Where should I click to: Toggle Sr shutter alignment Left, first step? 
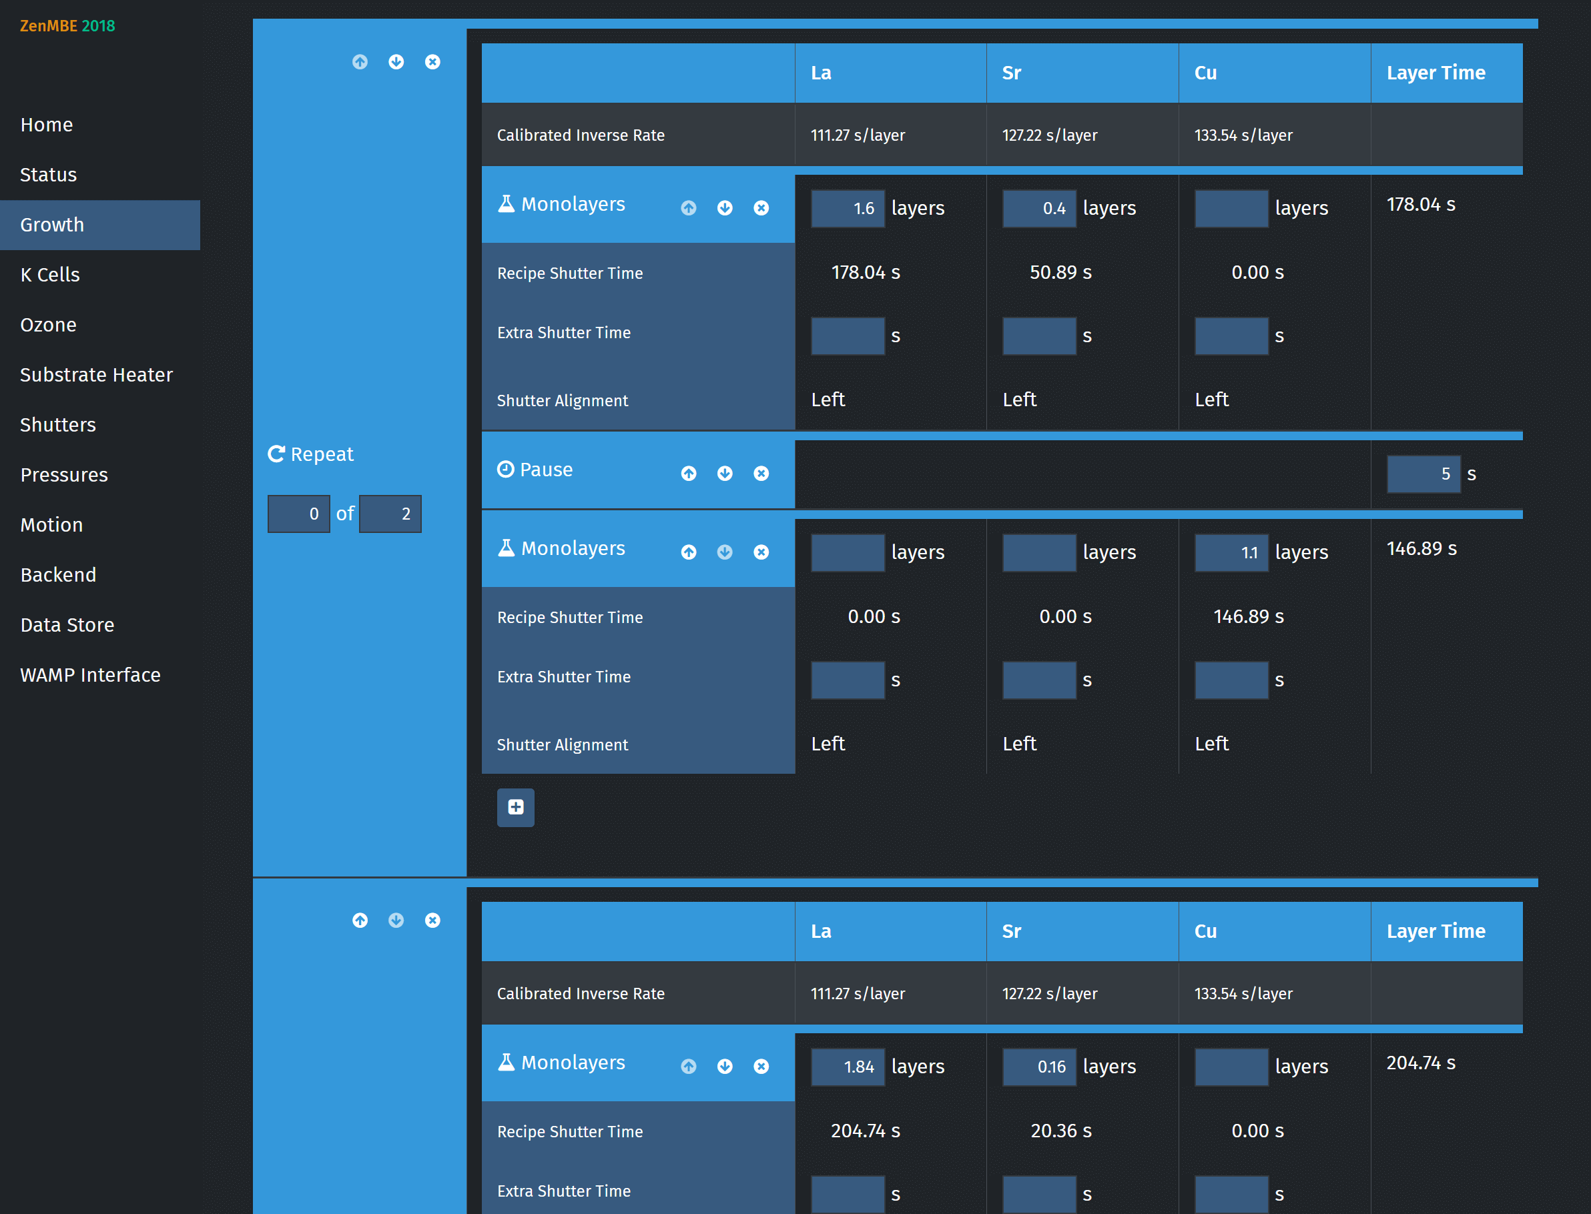[x=1019, y=400]
